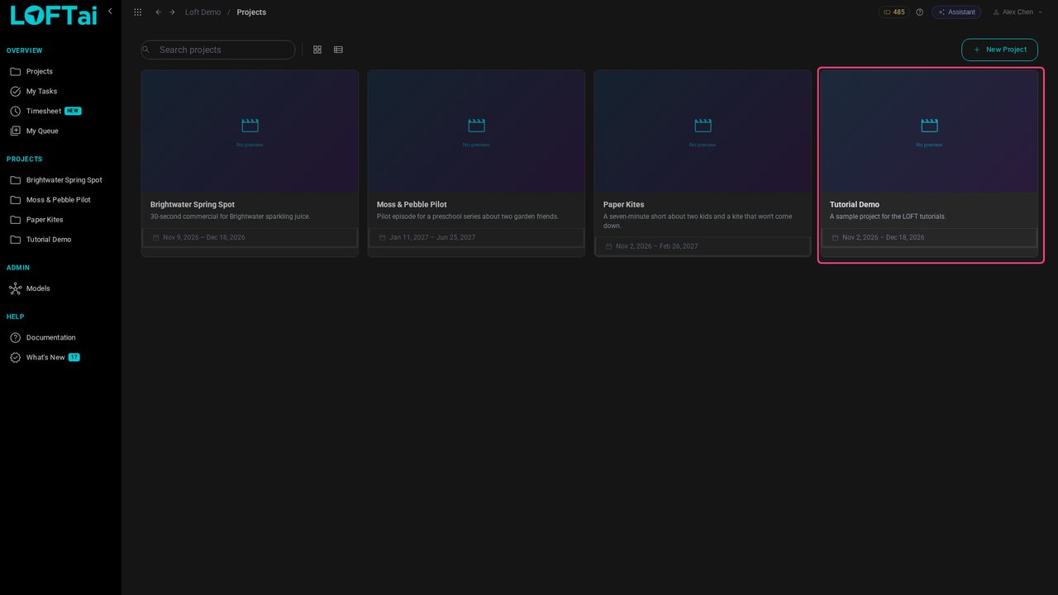Open the Brightwater Spring Spot card preview

(x=250, y=131)
